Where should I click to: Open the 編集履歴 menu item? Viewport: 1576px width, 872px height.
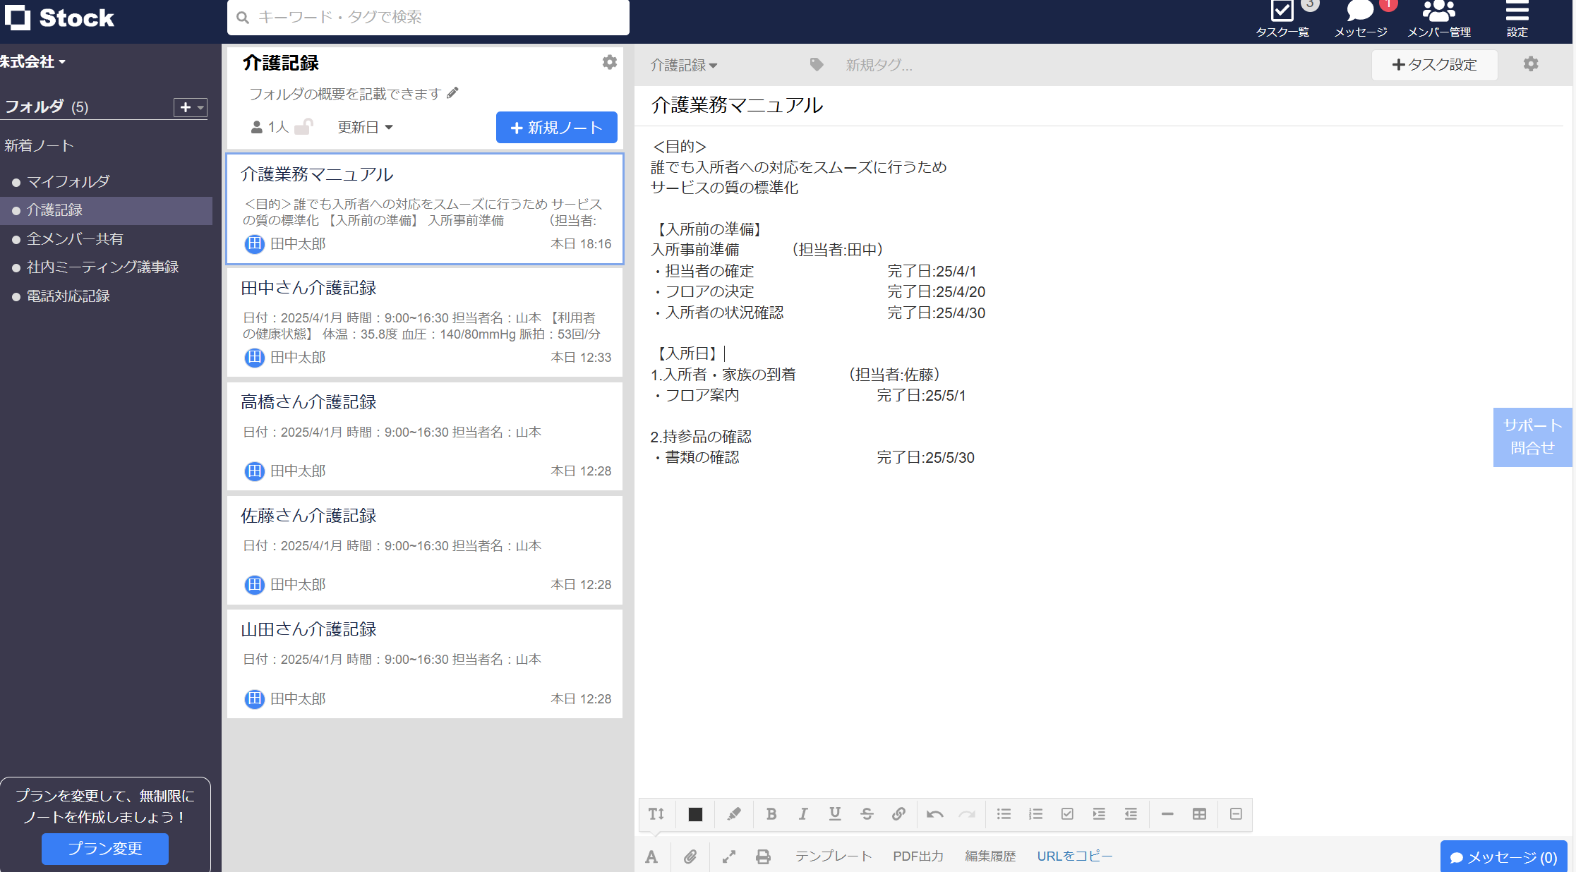pos(990,856)
